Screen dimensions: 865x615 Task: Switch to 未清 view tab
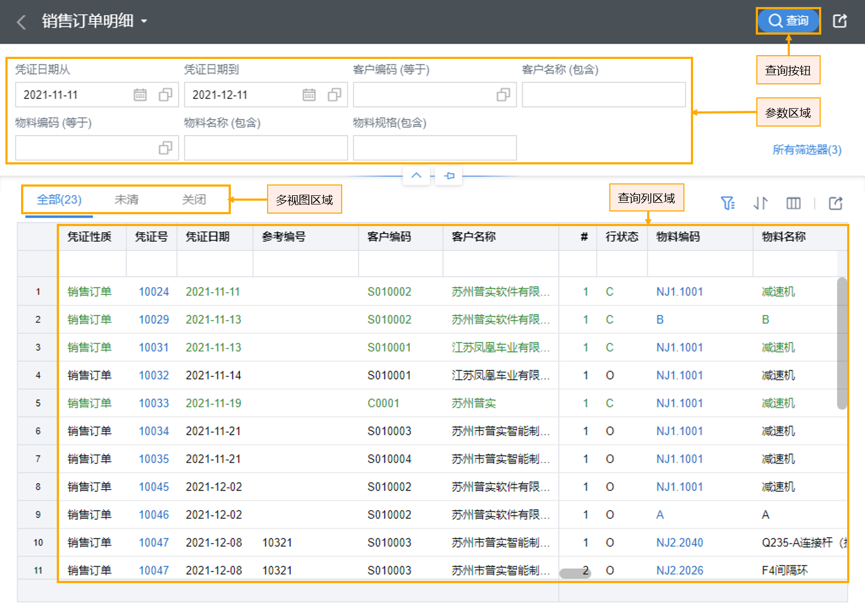[127, 200]
